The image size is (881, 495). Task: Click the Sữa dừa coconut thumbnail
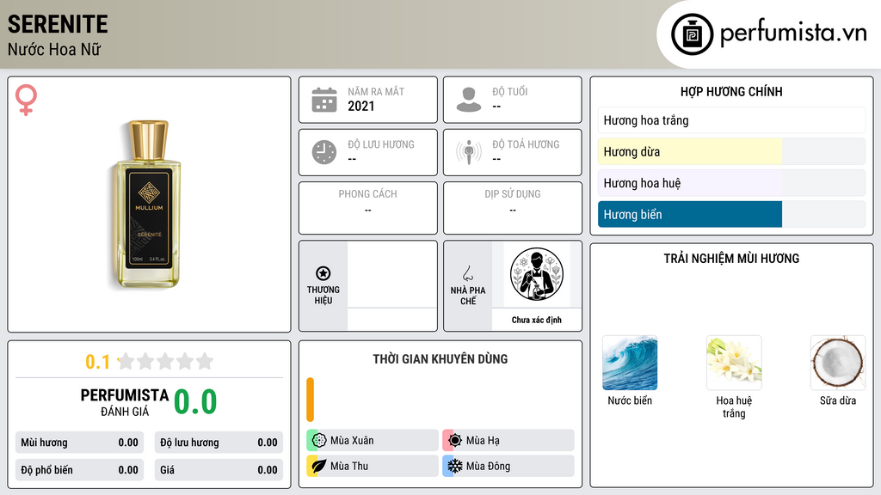[838, 363]
